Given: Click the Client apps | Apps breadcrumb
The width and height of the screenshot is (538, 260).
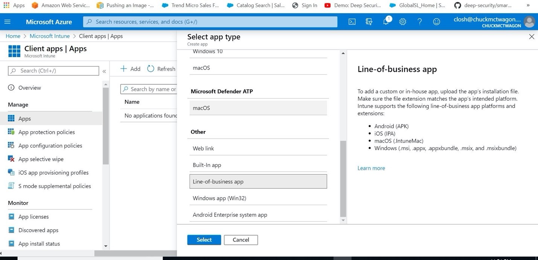Looking at the screenshot, I should coord(101,36).
